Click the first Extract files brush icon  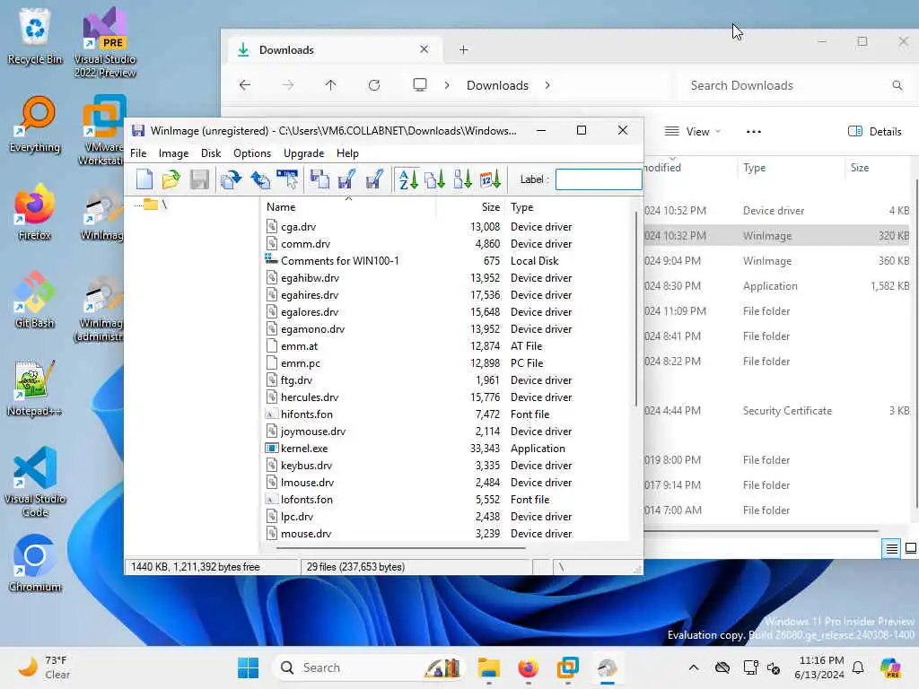click(347, 179)
